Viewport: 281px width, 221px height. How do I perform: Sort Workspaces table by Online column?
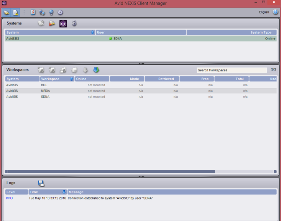(x=92, y=79)
